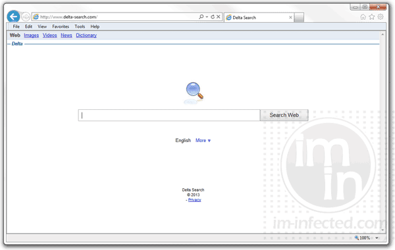
Task: Select the Delta Search tab
Action: [x=259, y=17]
